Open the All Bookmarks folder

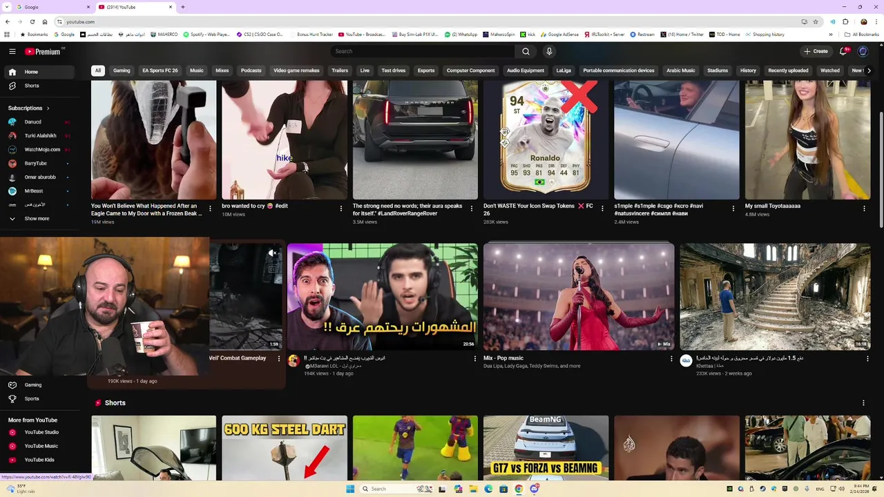click(x=862, y=35)
